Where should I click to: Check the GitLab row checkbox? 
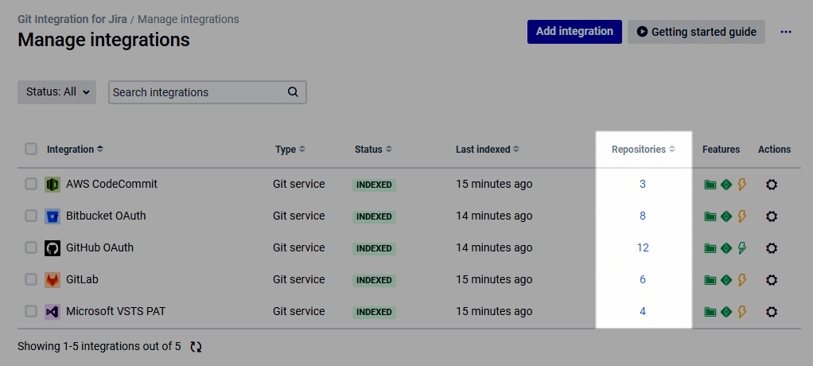(x=31, y=279)
